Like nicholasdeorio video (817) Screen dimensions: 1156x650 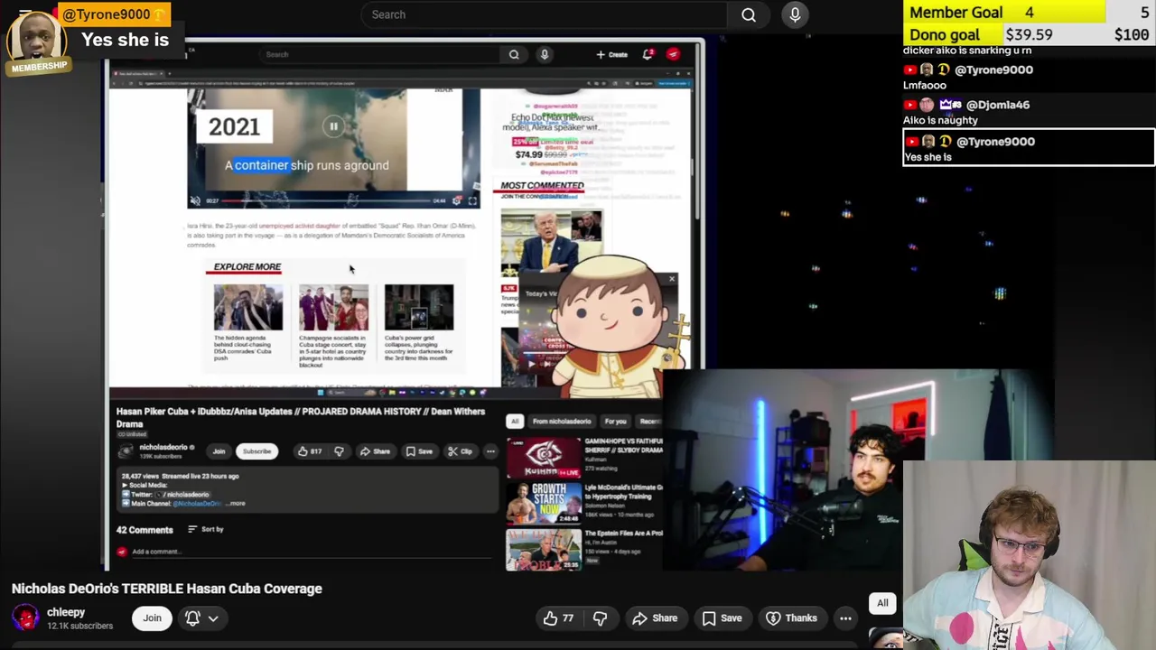click(x=309, y=451)
